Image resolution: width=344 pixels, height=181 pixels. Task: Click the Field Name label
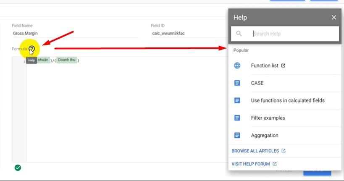click(x=22, y=26)
